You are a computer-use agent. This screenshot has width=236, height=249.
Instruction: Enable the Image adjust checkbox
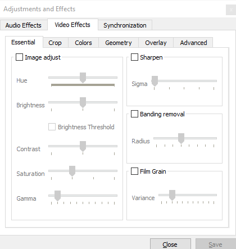click(19, 57)
